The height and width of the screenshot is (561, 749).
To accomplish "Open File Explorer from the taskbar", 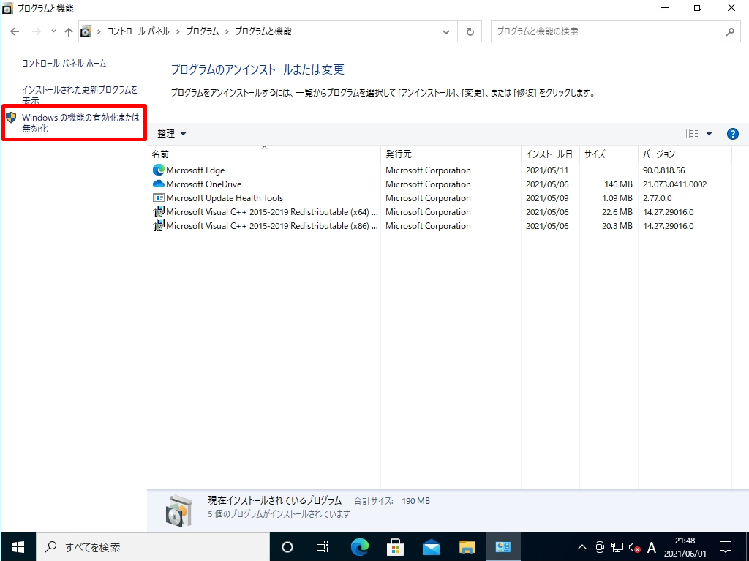I will [467, 546].
